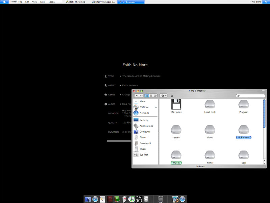Select the spel drive icon

coord(244,155)
